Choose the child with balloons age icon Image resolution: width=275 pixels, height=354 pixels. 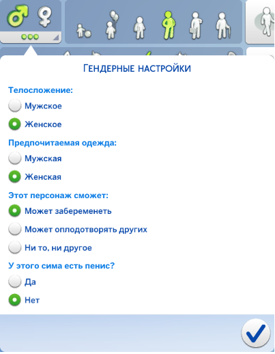click(113, 25)
